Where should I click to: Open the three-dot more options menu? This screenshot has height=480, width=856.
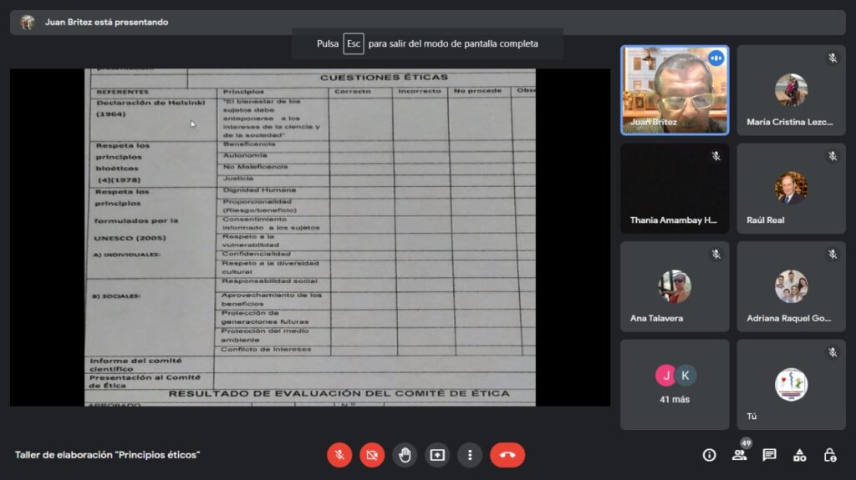point(470,455)
